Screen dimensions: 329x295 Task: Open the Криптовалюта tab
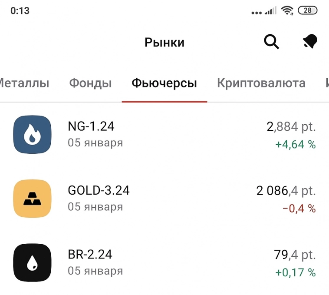point(261,83)
